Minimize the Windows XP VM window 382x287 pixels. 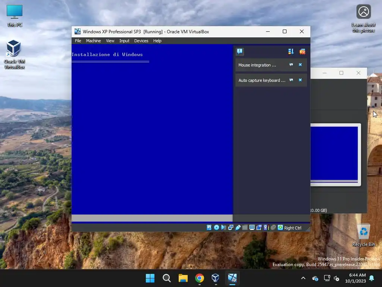tap(268, 31)
